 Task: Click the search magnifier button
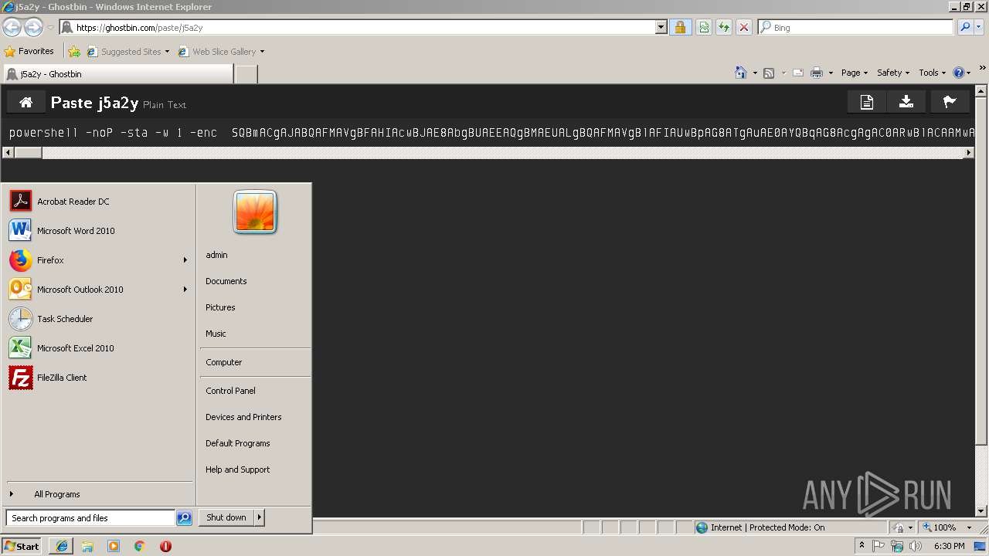(x=965, y=27)
